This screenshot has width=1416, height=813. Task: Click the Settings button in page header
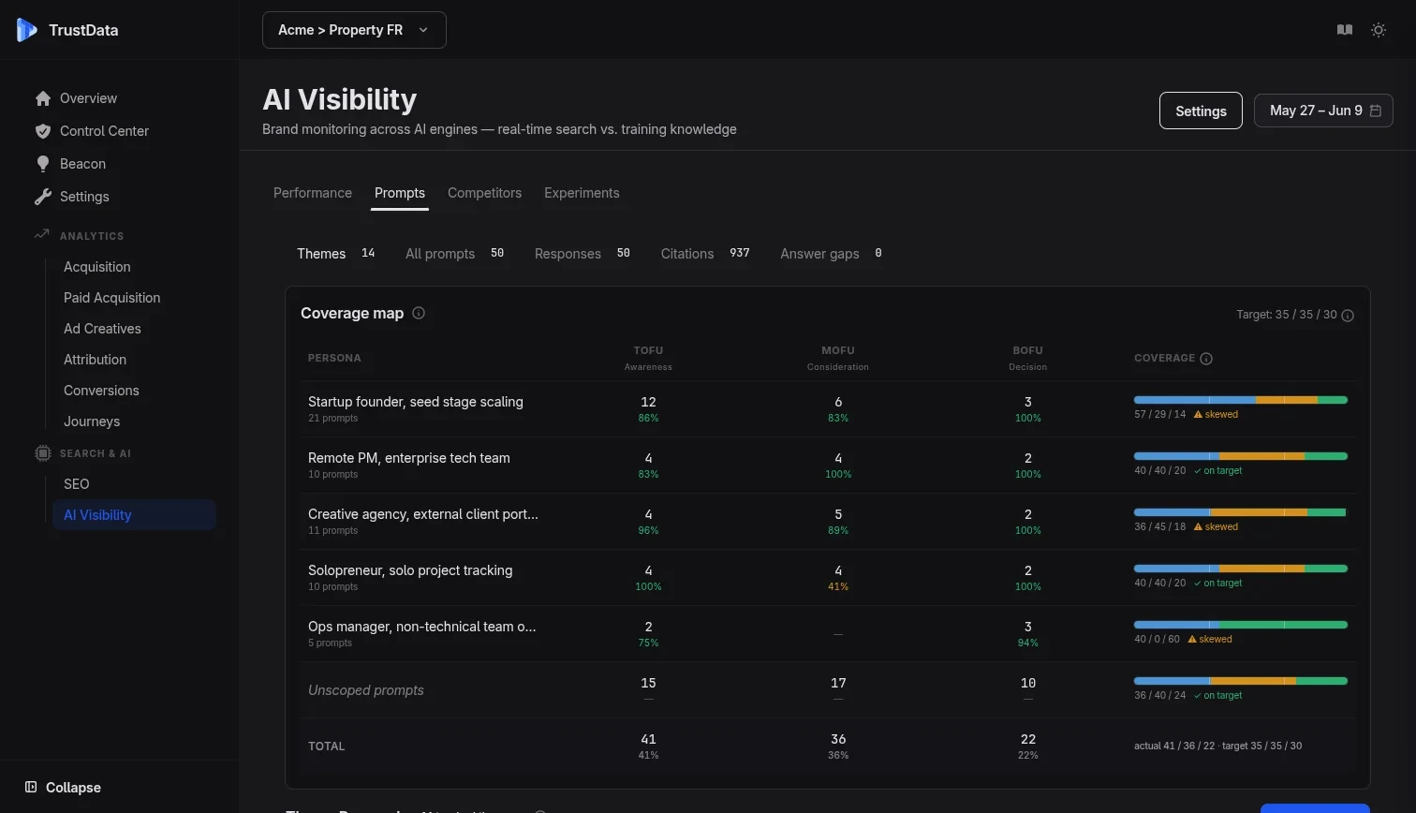1201,111
